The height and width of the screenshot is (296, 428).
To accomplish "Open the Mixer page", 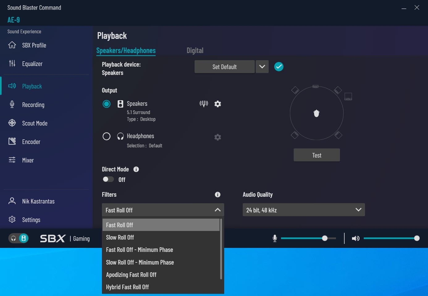I will tap(28, 160).
